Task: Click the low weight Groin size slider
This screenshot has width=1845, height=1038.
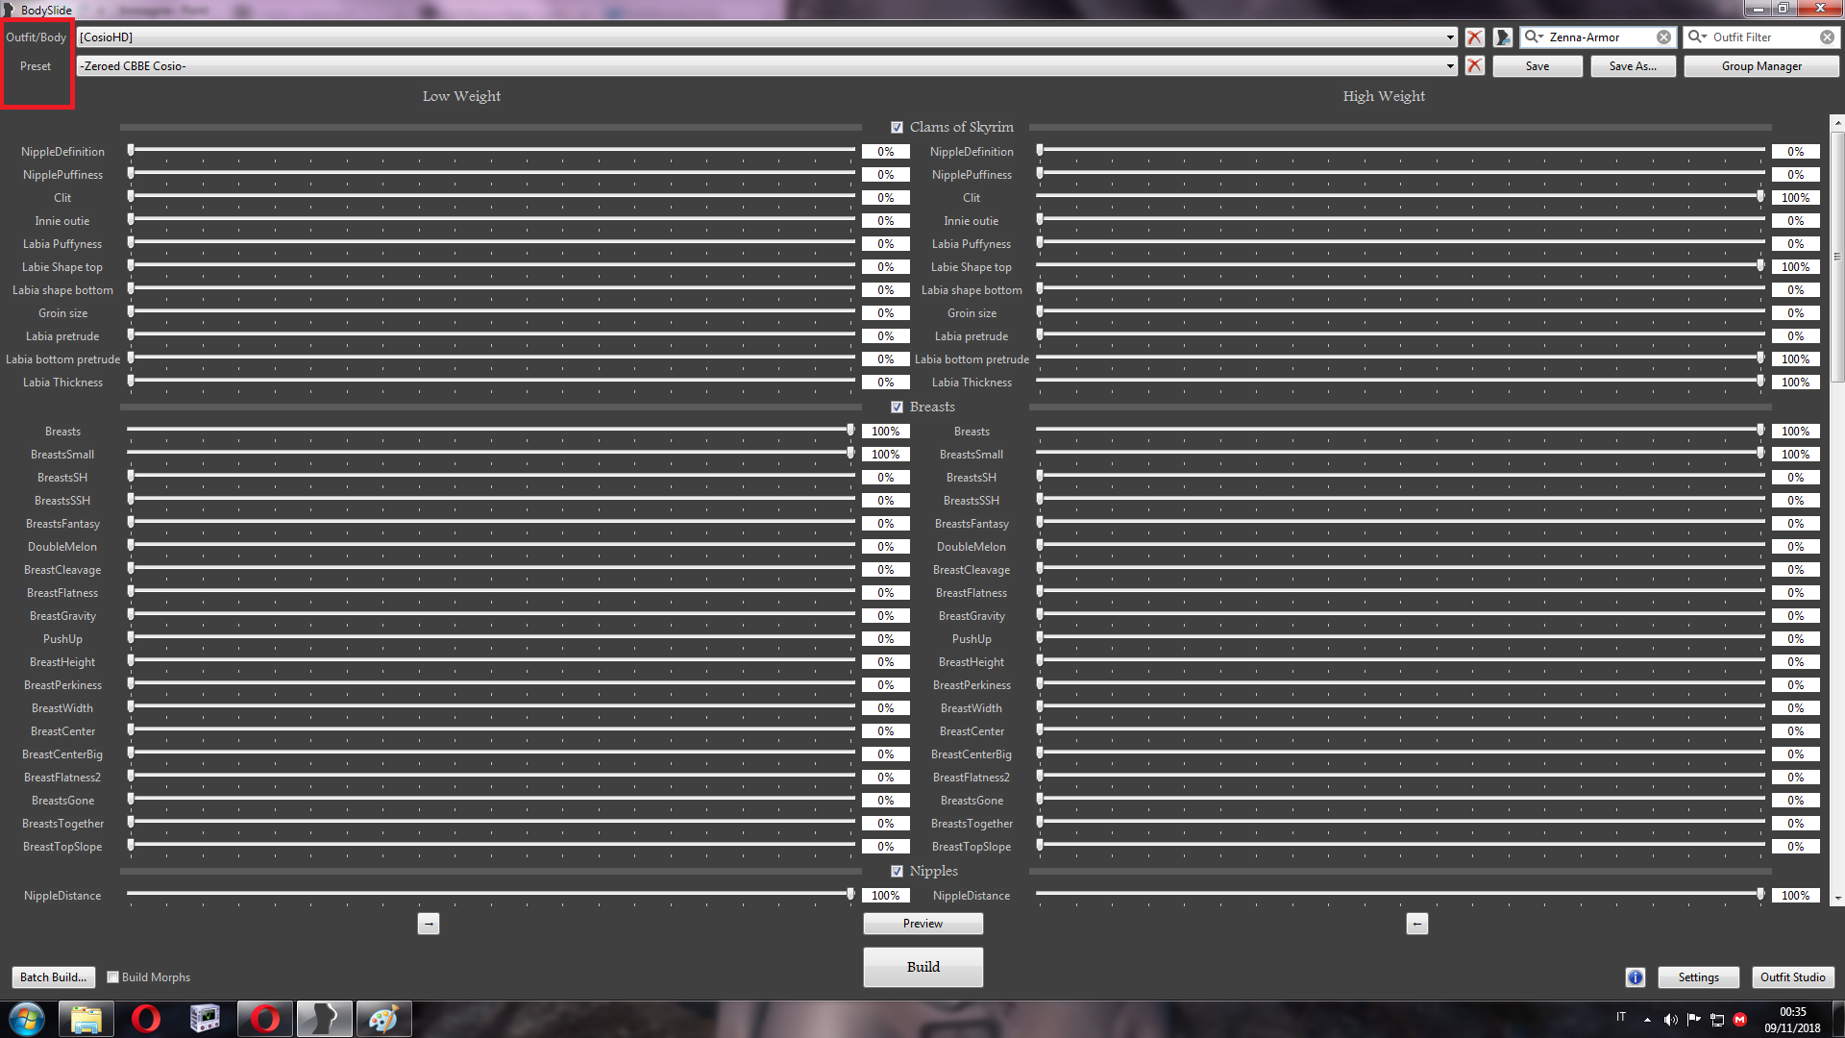Action: [490, 313]
